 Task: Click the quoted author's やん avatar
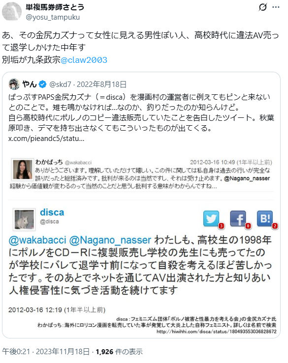point(14,84)
